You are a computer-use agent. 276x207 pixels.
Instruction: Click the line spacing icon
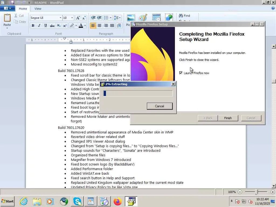(x=116, y=18)
